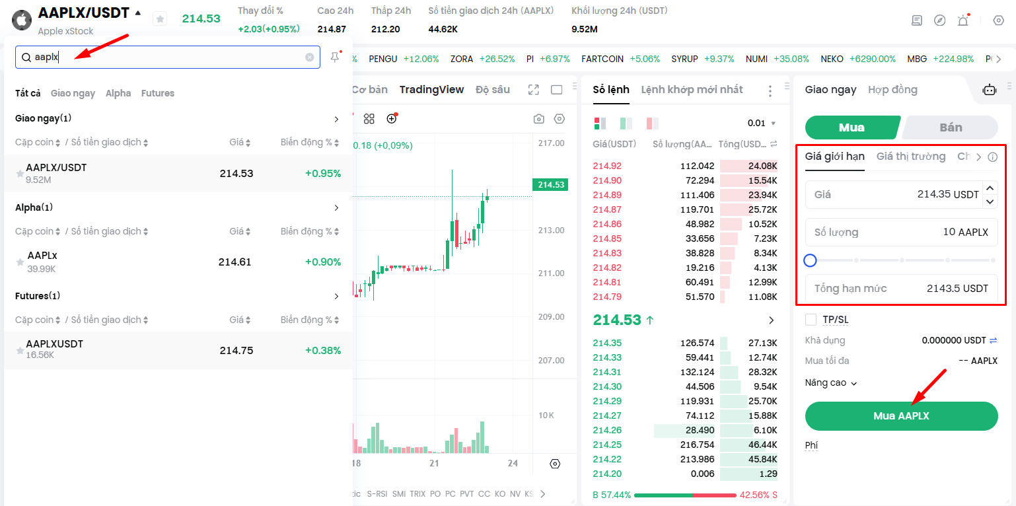Open the Hợp đồng trading tab
The height and width of the screenshot is (506, 1016).
(x=892, y=89)
